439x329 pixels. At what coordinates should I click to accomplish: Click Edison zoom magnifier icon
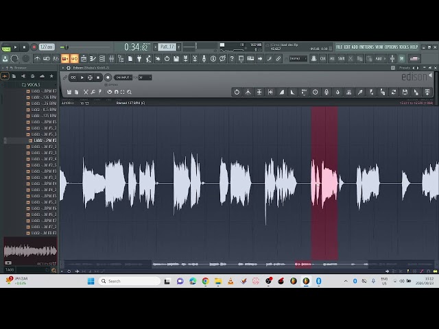tap(129, 92)
